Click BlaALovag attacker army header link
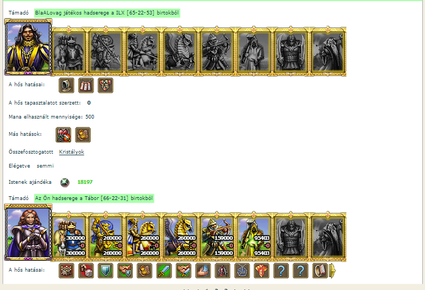Image resolution: width=425 pixels, height=290 pixels. coord(107,13)
